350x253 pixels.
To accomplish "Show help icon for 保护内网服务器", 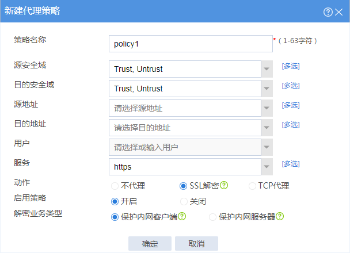I will (280, 216).
